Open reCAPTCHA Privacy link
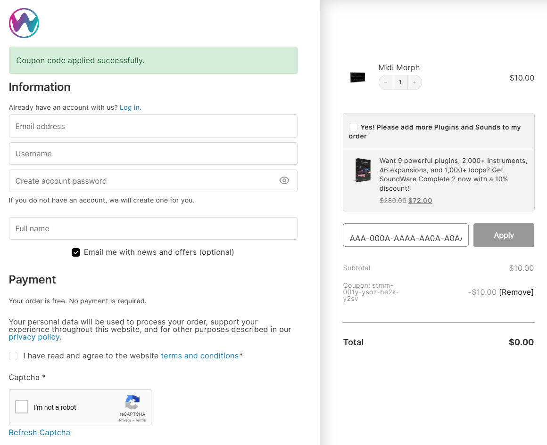Screen dimensions: 547x445 click(x=125, y=420)
